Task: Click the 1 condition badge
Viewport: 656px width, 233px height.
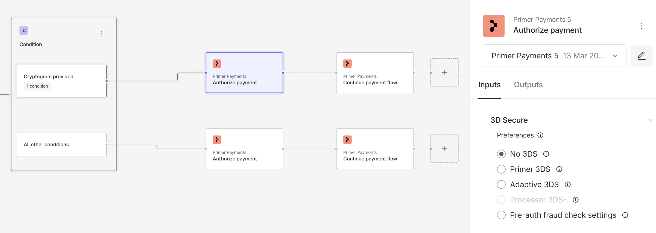Action: pyautogui.click(x=37, y=86)
